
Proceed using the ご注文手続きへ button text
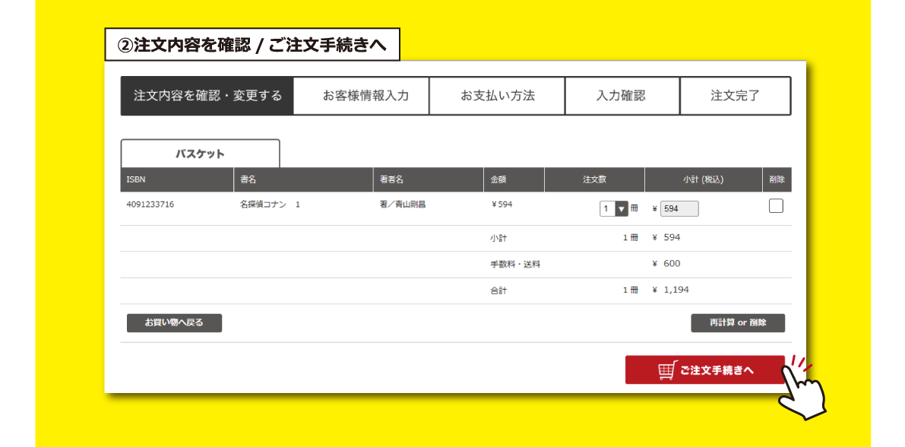[x=717, y=370]
